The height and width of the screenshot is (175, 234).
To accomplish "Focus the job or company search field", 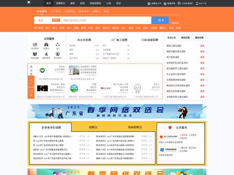I will point(107,20).
